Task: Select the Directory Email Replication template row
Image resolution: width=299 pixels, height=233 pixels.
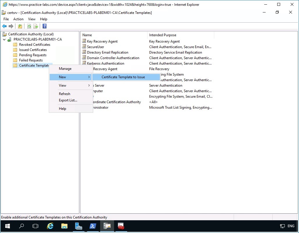Action: (x=107, y=52)
